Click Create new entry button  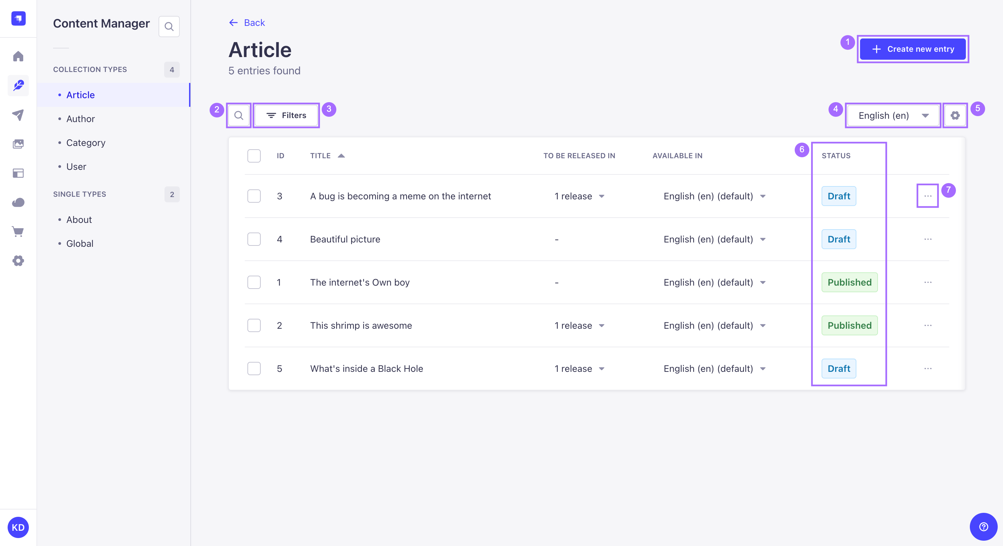pyautogui.click(x=912, y=48)
